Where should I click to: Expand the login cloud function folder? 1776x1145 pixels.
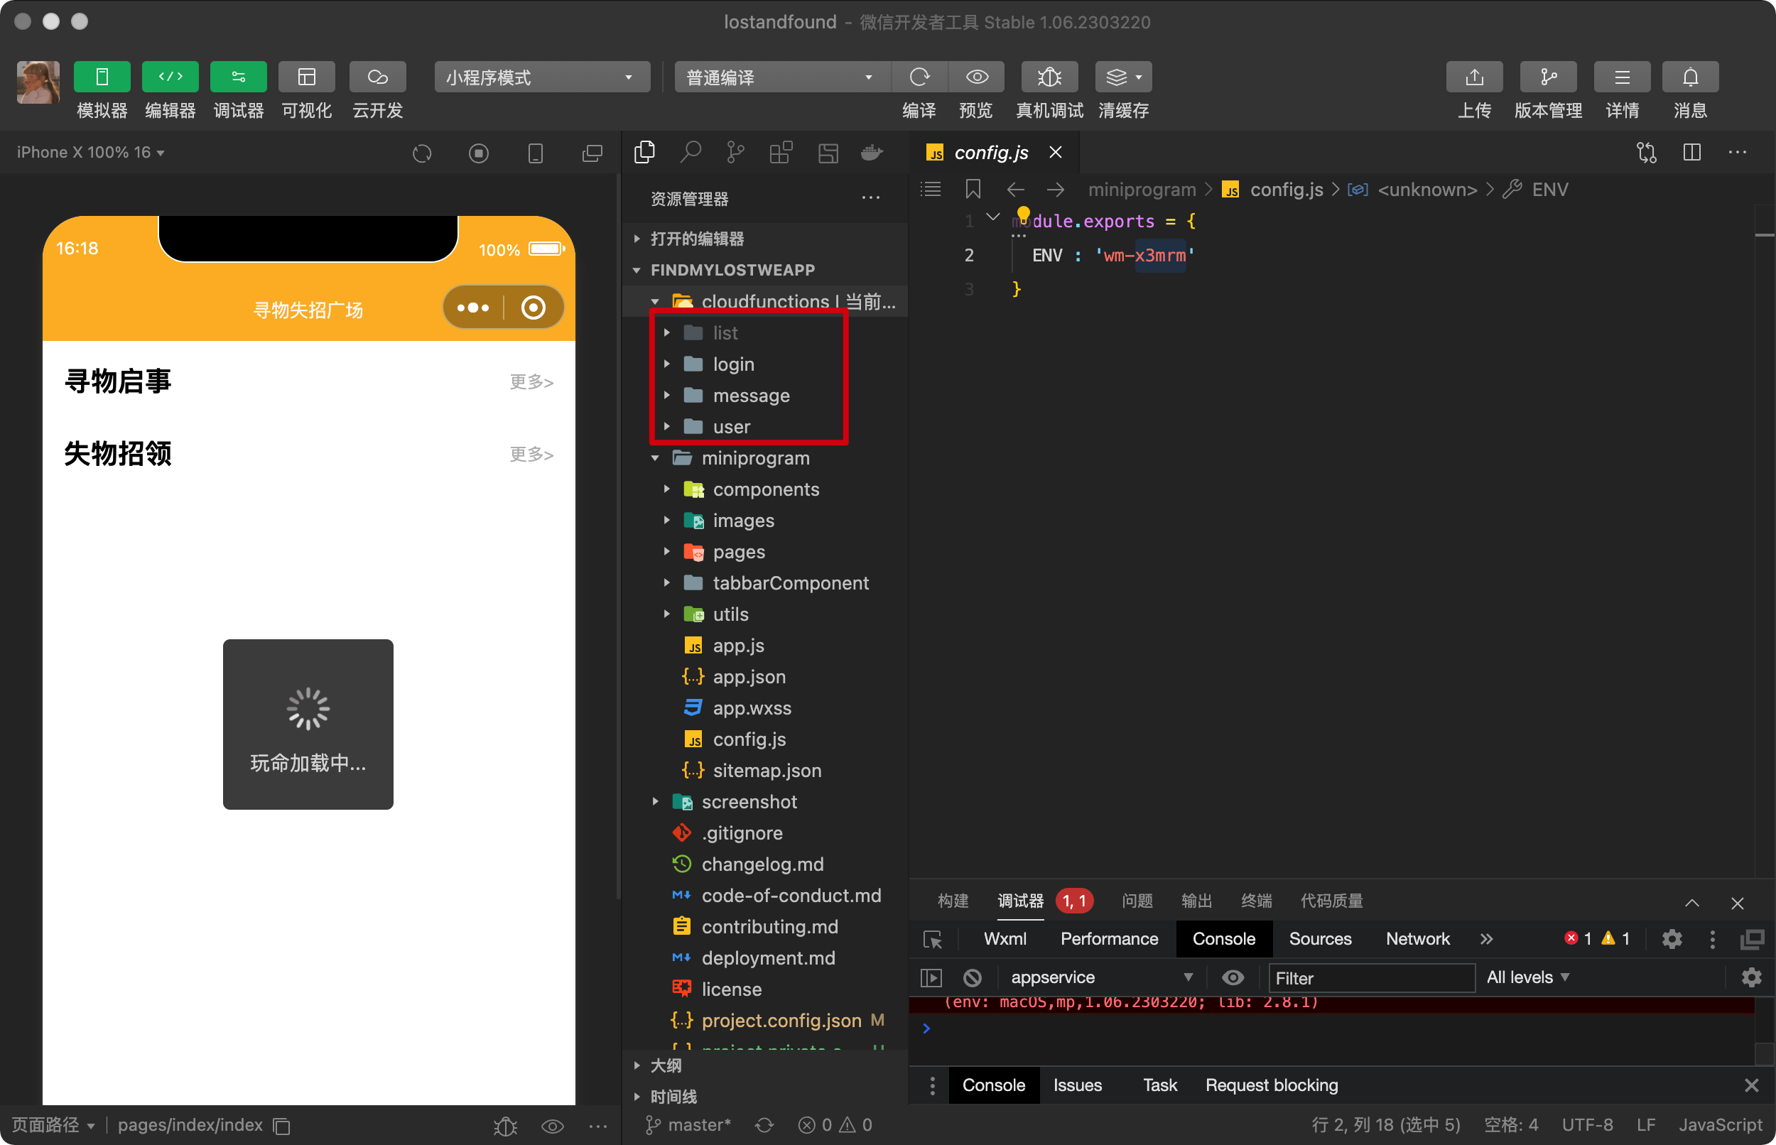[x=733, y=364]
